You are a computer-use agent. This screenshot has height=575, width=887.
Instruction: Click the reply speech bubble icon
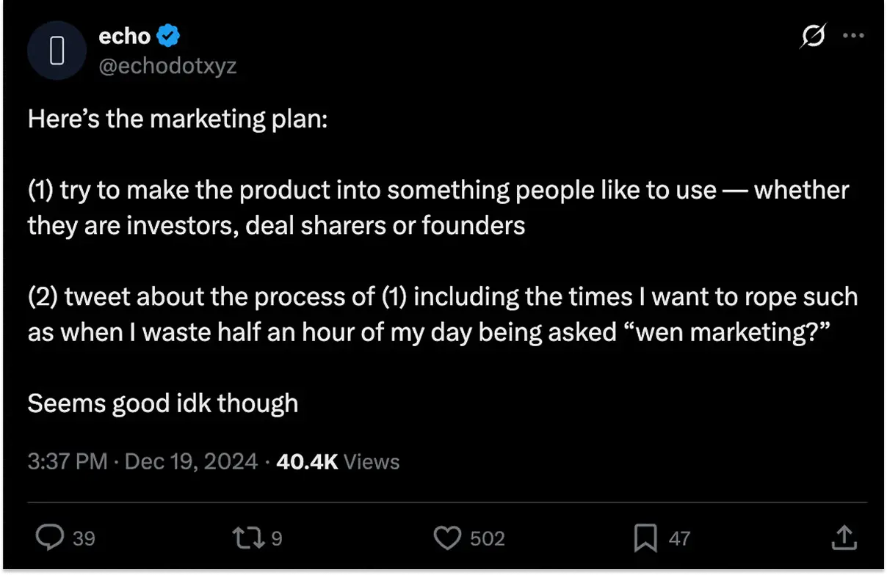[50, 538]
